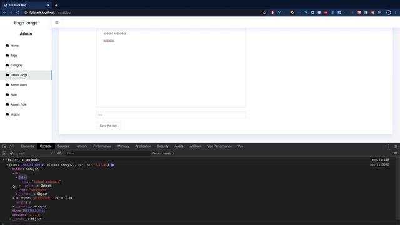Image resolution: width=400 pixels, height=225 pixels.
Task: Open the Application tab
Action: click(x=143, y=146)
